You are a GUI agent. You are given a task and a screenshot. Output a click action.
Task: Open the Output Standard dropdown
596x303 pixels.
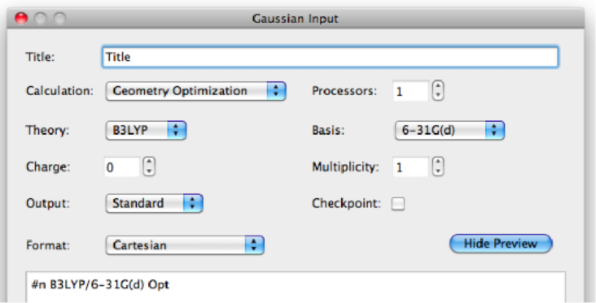tap(154, 203)
